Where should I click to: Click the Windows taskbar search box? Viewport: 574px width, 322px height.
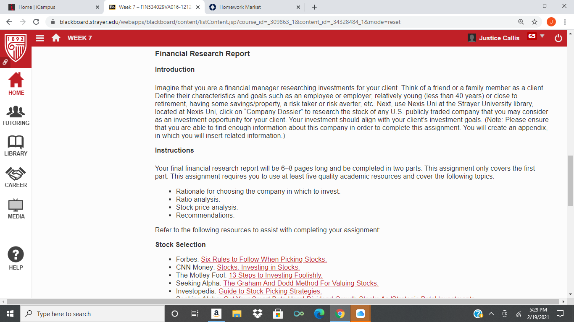point(92,314)
